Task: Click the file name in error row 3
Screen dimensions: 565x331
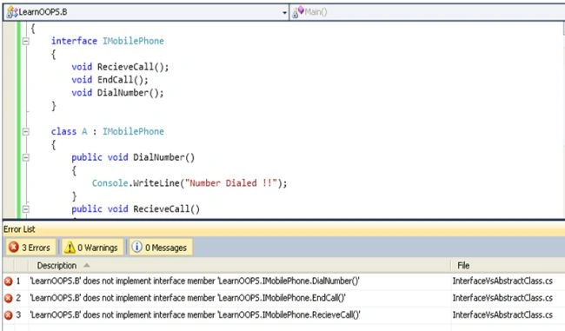Action: [502, 314]
